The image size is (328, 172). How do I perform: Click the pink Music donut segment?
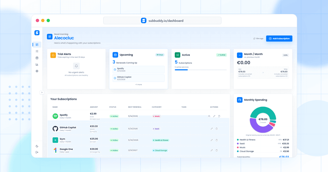pos(272,124)
